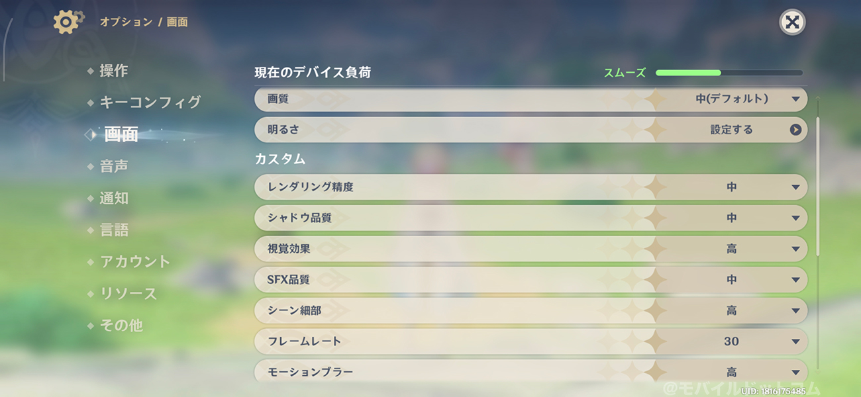
Task: Open the 言語 settings section
Action: 114,230
